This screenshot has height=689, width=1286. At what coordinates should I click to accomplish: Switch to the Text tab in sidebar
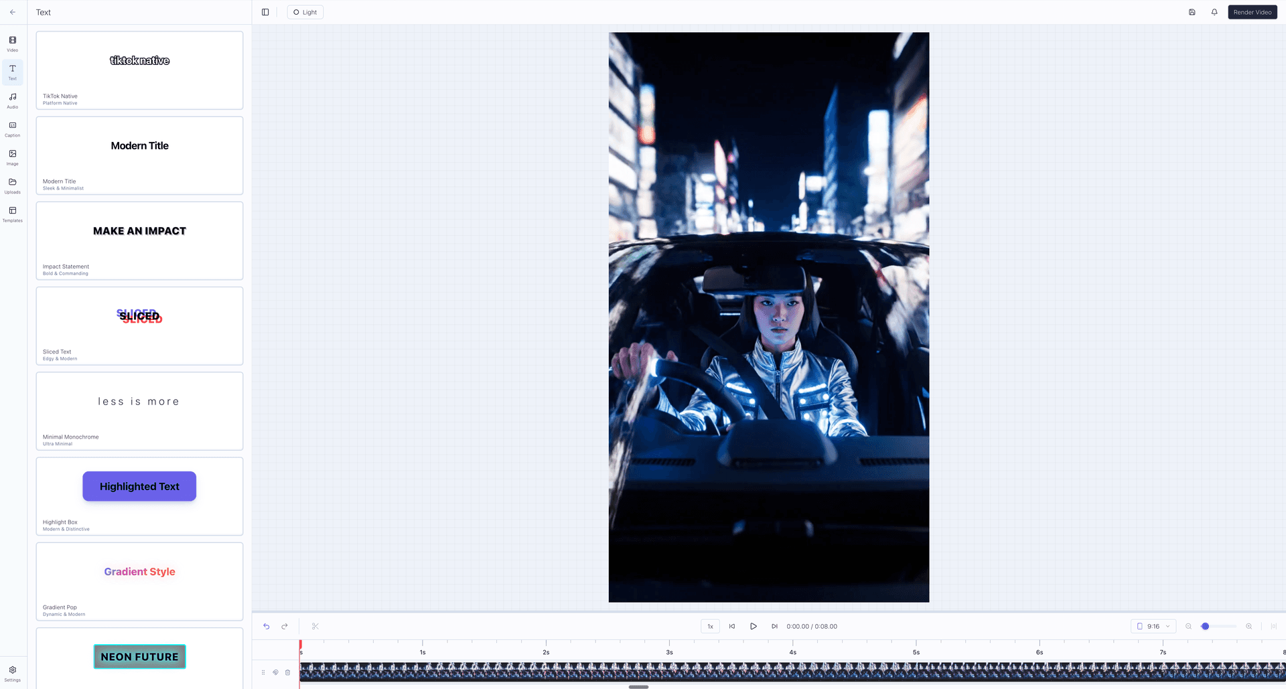coord(12,72)
